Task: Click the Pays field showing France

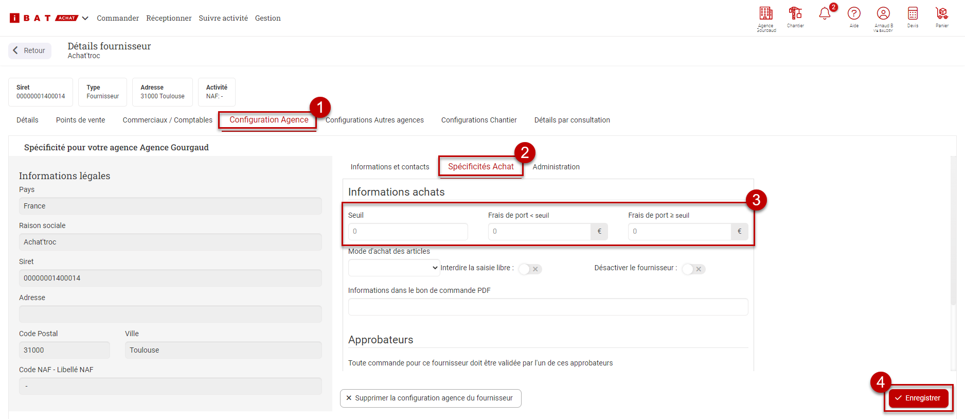Action: (170, 206)
